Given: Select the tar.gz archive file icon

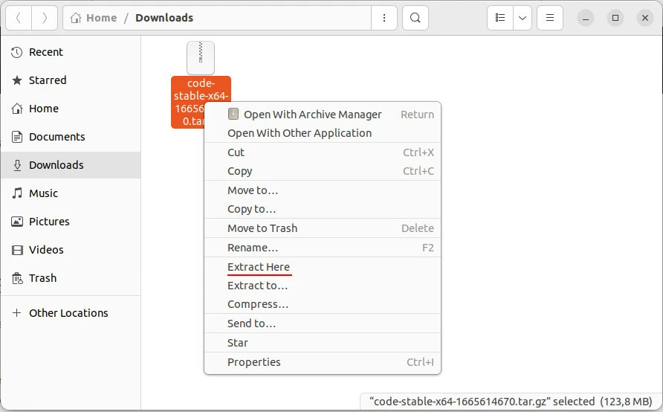Looking at the screenshot, I should 201,58.
